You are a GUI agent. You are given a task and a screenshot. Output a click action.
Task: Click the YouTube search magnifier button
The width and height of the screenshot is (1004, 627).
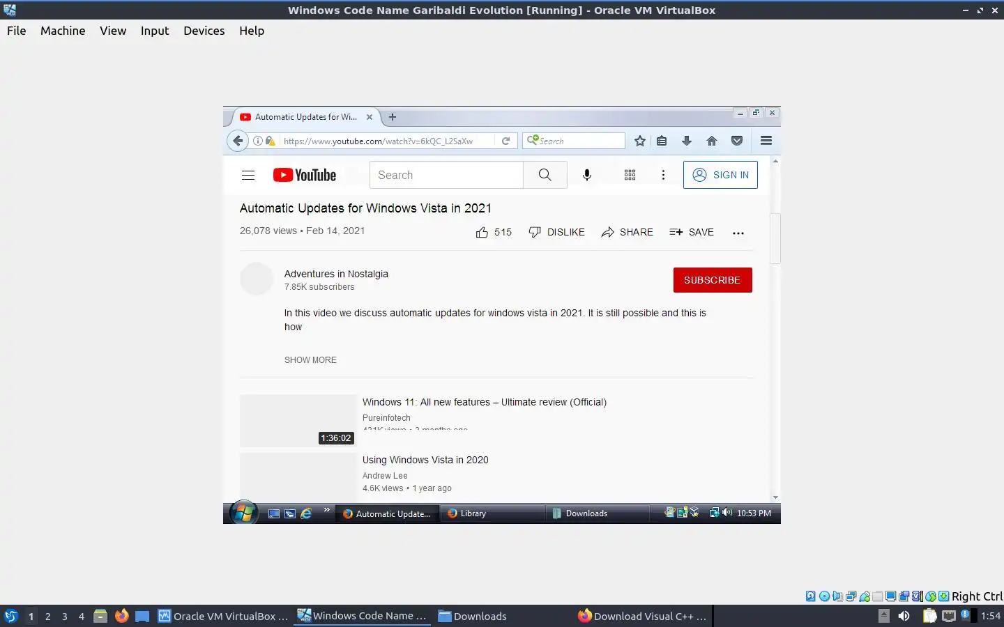pos(545,175)
